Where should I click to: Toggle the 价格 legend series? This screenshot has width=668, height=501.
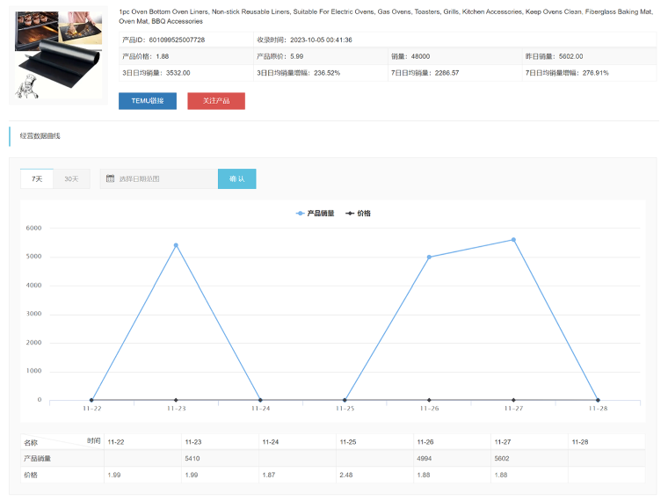click(x=359, y=213)
